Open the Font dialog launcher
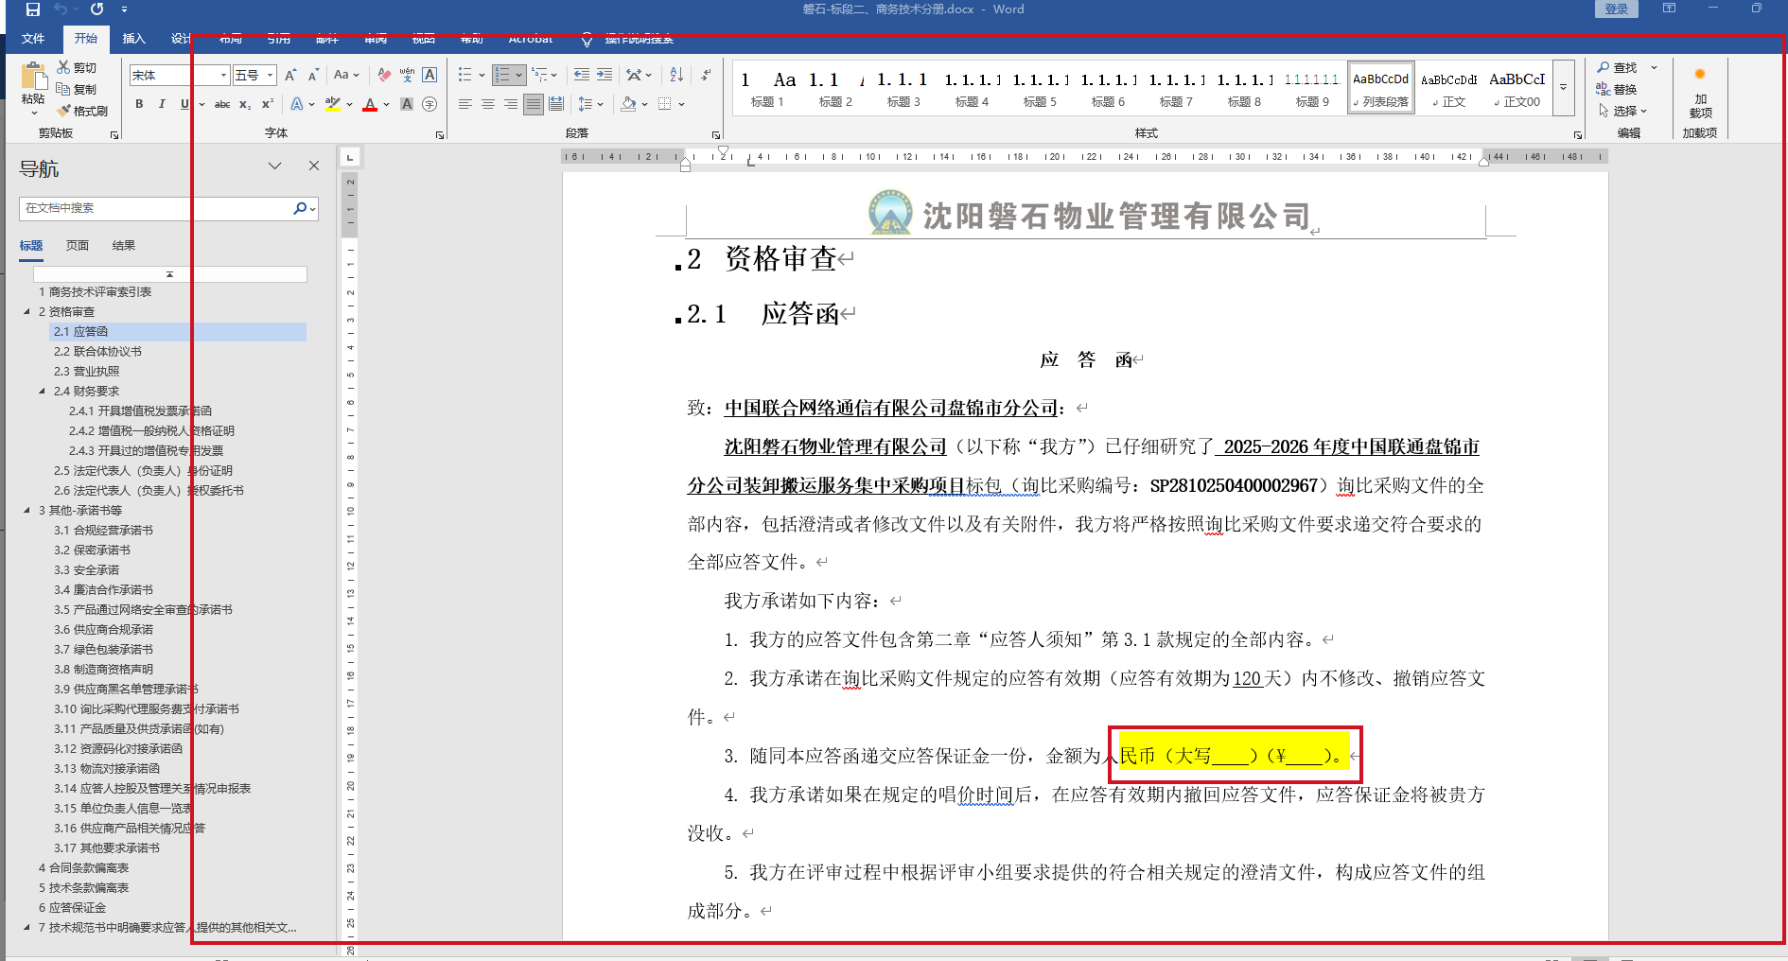This screenshot has width=1788, height=961. coord(440,135)
